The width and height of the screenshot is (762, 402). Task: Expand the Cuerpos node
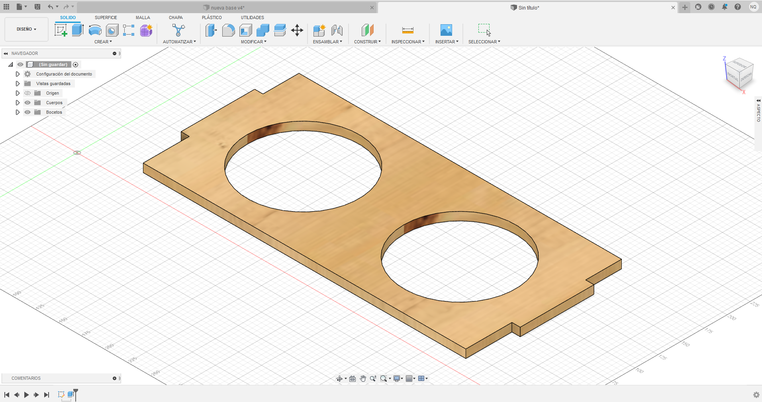[x=18, y=103]
